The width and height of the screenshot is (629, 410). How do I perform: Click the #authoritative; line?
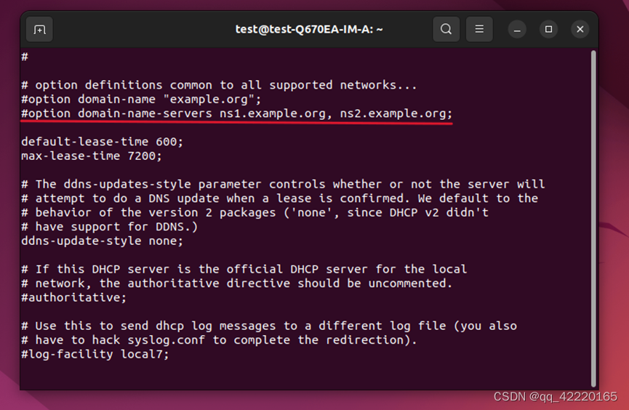[74, 297]
